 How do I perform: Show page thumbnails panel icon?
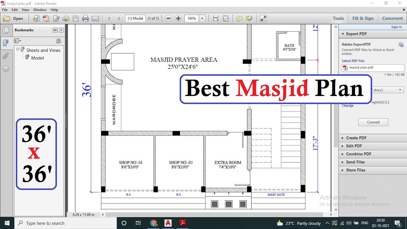(6, 30)
